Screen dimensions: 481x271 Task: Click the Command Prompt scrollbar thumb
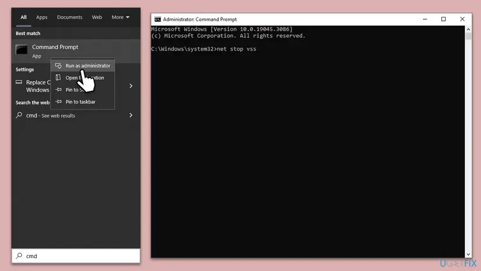click(x=468, y=36)
